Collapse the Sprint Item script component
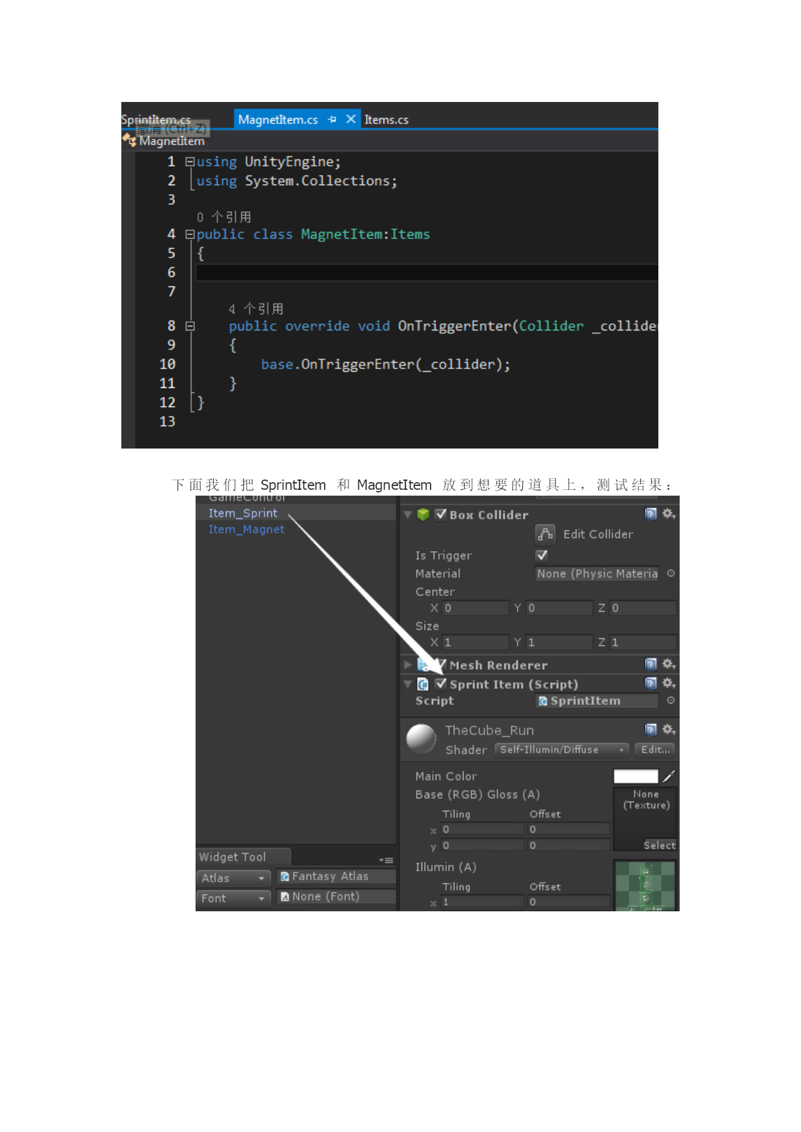The image size is (801, 1132). [407, 684]
